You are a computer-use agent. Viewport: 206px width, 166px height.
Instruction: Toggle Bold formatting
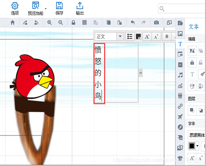(167, 36)
